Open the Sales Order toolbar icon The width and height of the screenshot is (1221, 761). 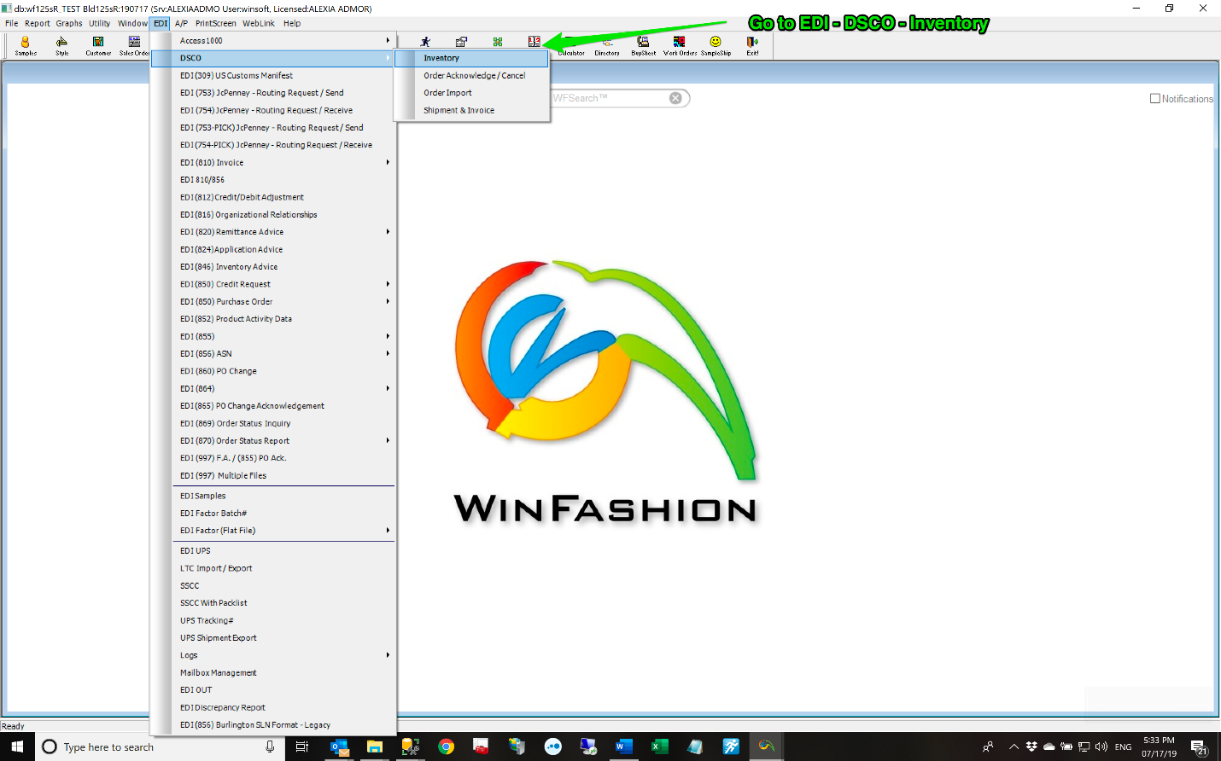(x=134, y=46)
